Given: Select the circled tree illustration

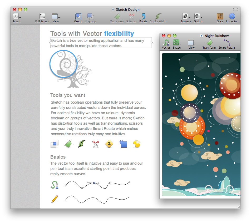Looking at the screenshot, I should (x=63, y=63).
